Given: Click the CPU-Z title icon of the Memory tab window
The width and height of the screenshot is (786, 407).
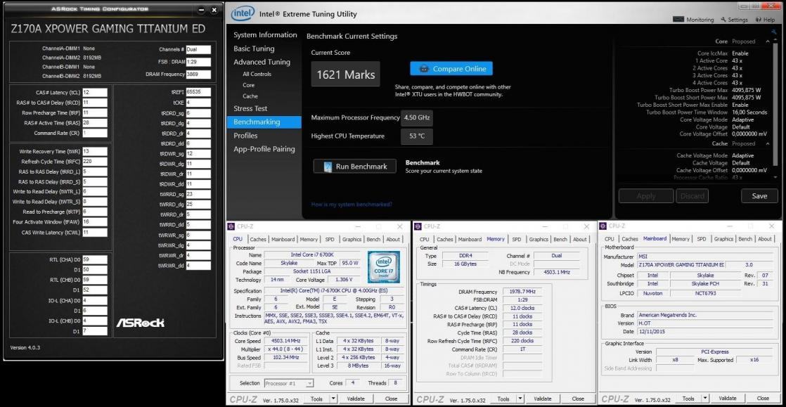Looking at the screenshot, I should pos(418,226).
